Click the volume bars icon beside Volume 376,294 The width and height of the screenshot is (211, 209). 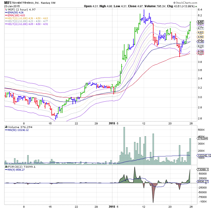pyautogui.click(x=6, y=127)
